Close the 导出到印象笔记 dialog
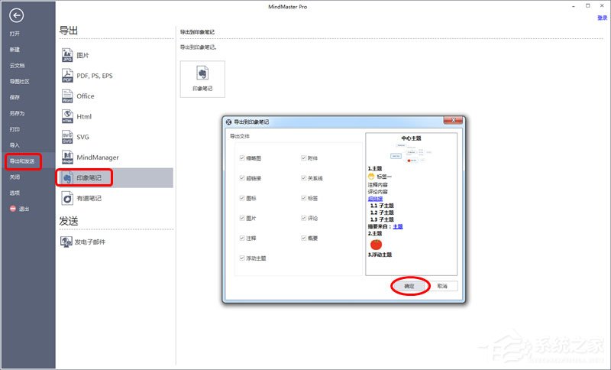The height and width of the screenshot is (370, 611). (x=453, y=121)
